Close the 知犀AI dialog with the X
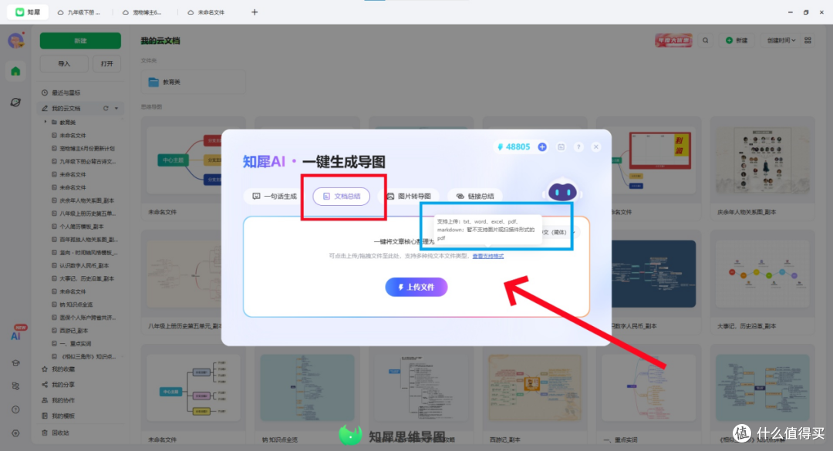833x451 pixels. (x=596, y=146)
